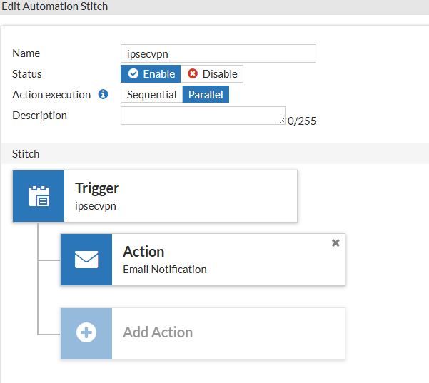Click the Add Action label
The image size is (429, 383).
click(158, 332)
